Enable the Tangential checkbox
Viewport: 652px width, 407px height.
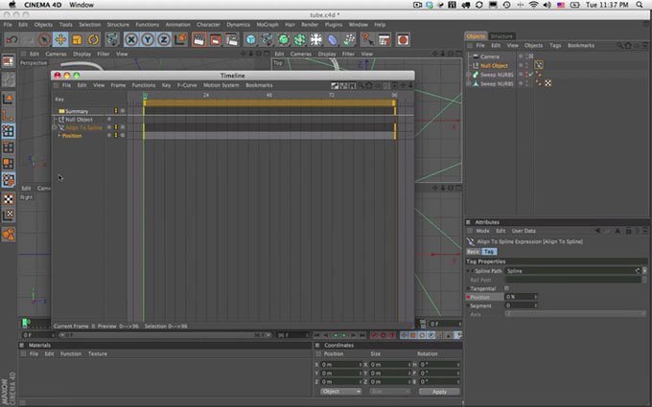pos(507,288)
